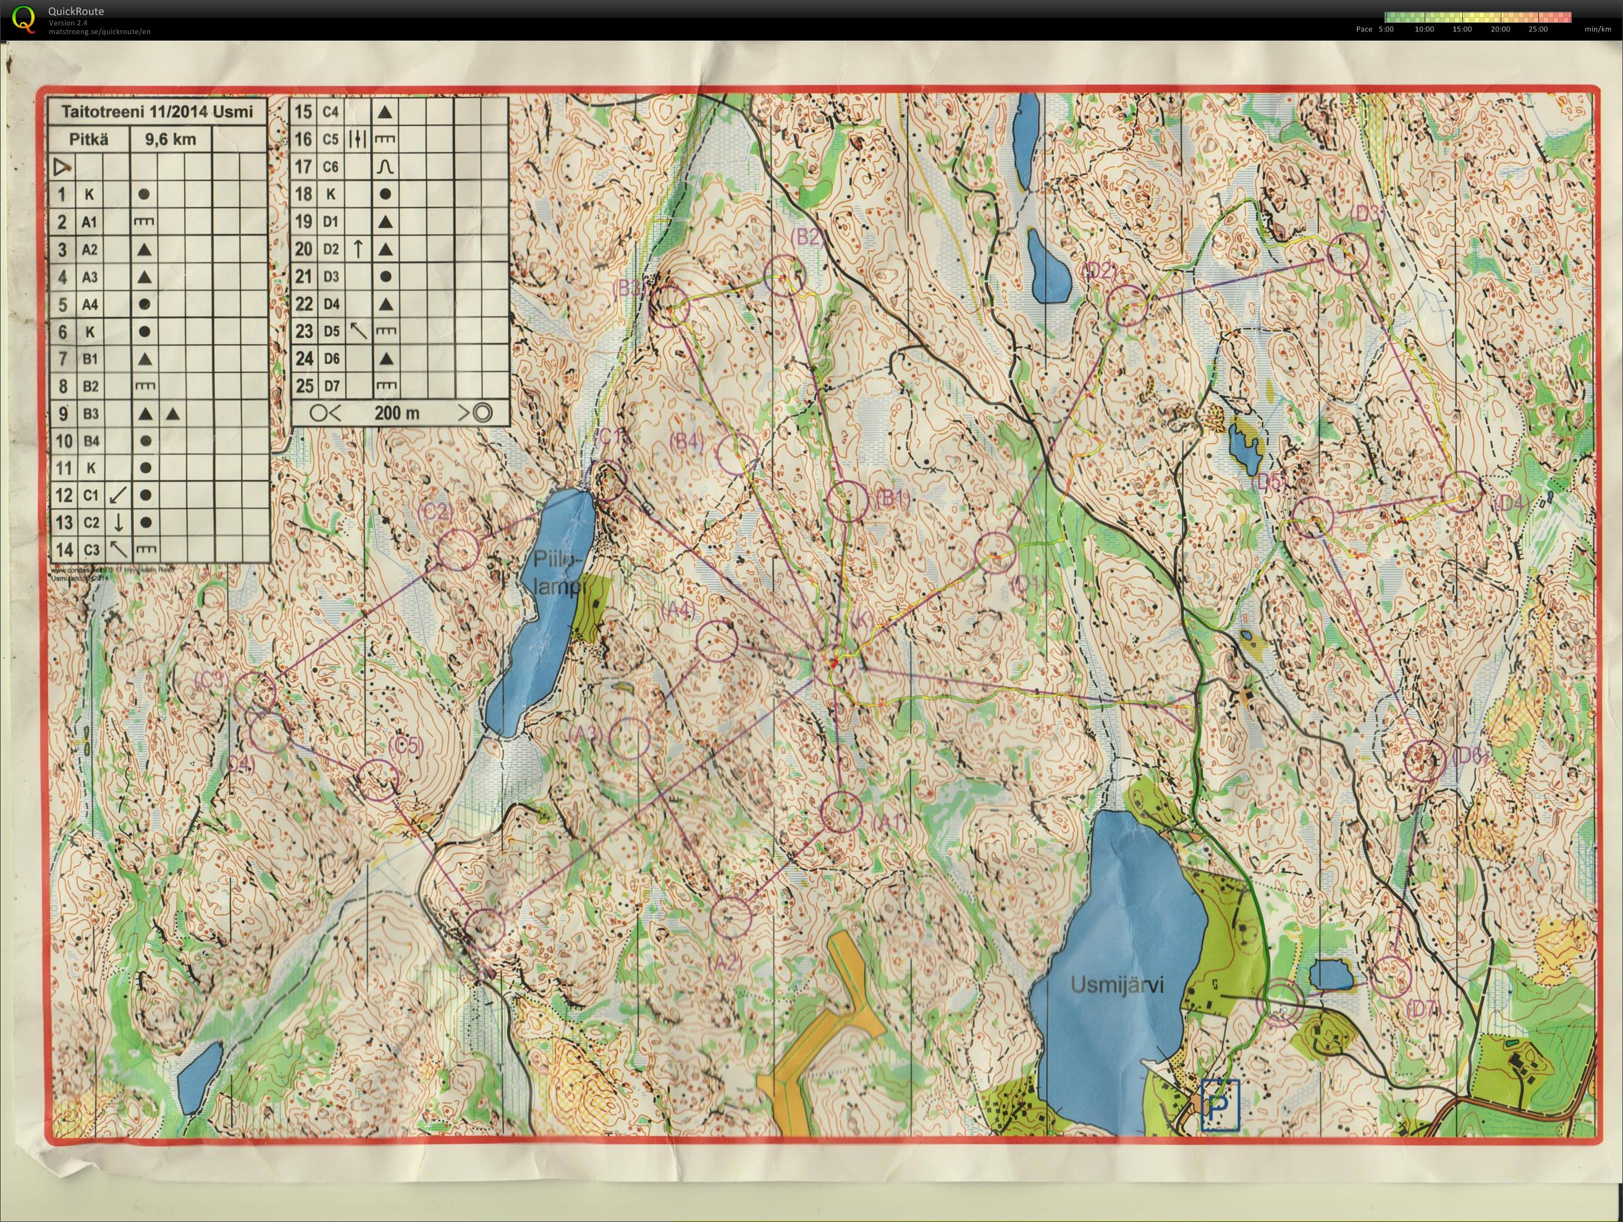Click the (K) center control label
The image size is (1623, 1222).
(861, 619)
